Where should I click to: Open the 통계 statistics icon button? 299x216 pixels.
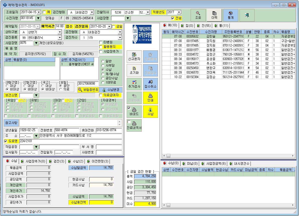[231, 15]
